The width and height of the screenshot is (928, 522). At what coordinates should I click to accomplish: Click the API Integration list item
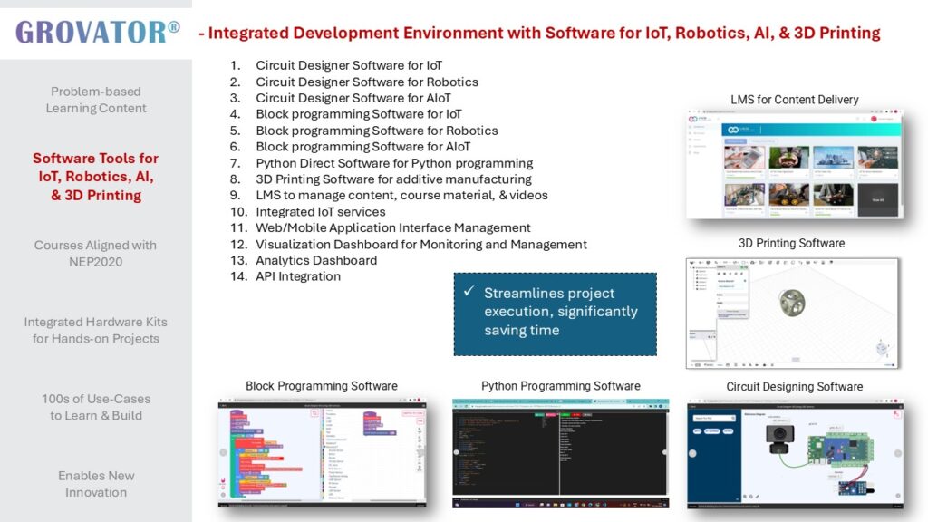click(x=298, y=276)
